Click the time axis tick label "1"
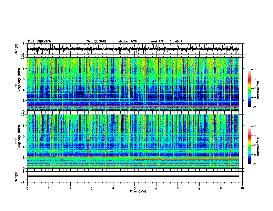 (49, 188)
